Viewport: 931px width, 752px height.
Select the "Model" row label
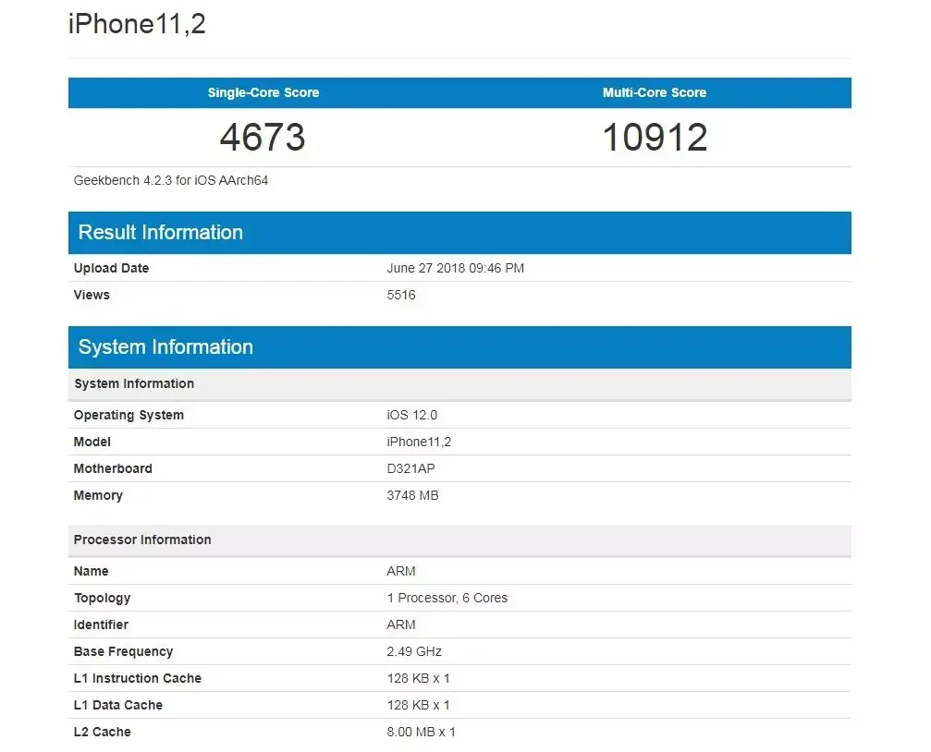point(92,443)
